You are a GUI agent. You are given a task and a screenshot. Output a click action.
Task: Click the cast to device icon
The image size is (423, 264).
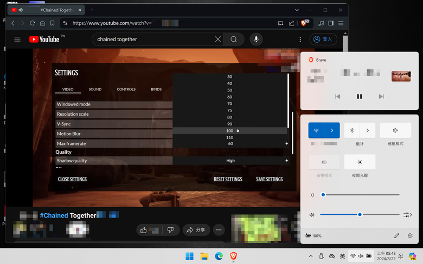pyautogui.click(x=280, y=23)
